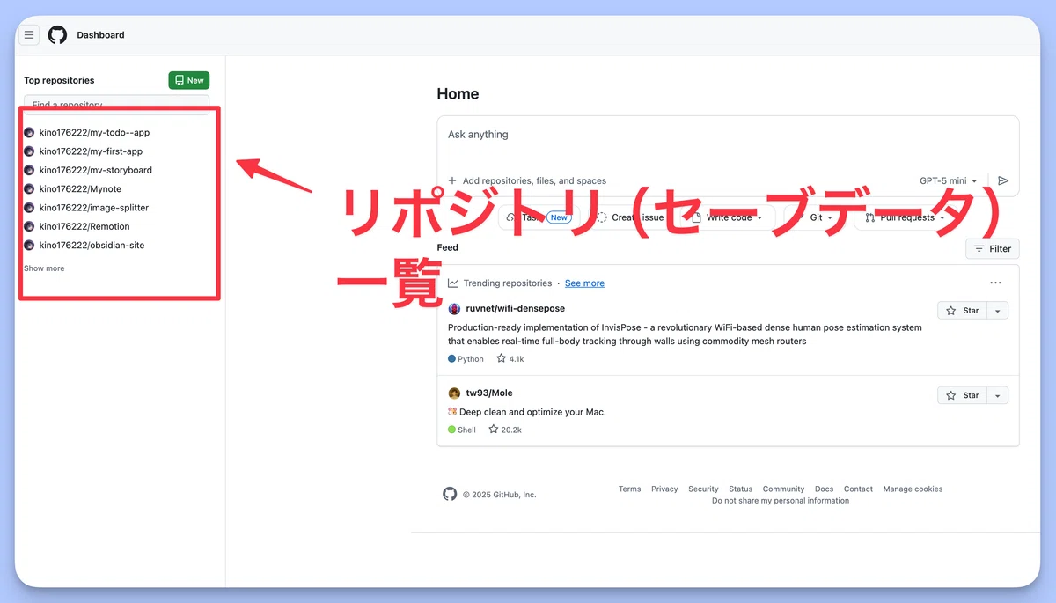Viewport: 1056px width, 603px height.
Task: Open the Write code dropdown
Action: pyautogui.click(x=727, y=217)
